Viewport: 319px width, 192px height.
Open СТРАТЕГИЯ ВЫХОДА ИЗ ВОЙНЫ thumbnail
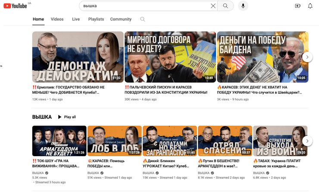[x=280, y=141]
